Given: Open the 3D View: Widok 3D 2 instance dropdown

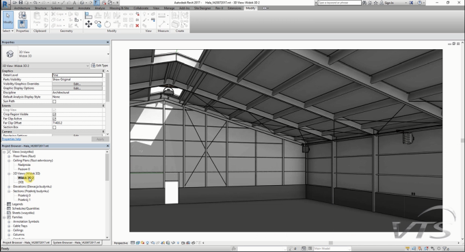Looking at the screenshot, I should [x=88, y=66].
